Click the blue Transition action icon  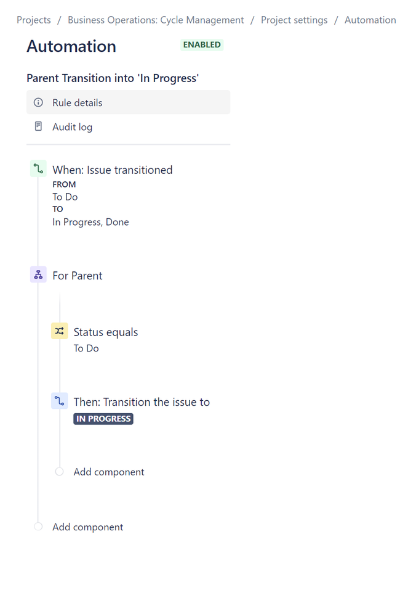pos(60,401)
